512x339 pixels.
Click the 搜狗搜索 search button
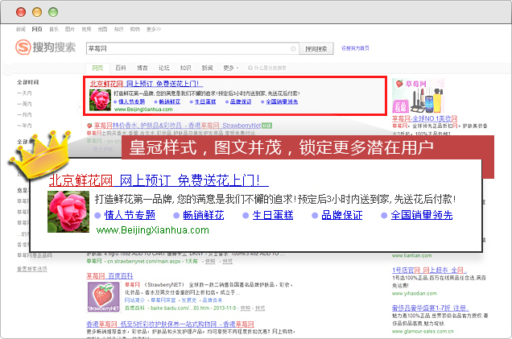tap(316, 48)
